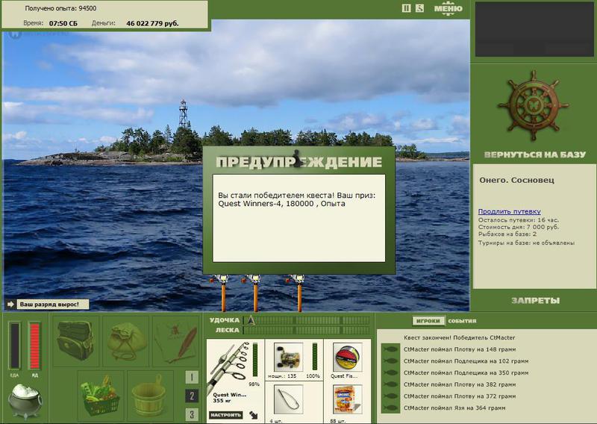Click 'Рыбаков на базе: 2' text
The height and width of the screenshot is (424, 597).
(x=507, y=234)
